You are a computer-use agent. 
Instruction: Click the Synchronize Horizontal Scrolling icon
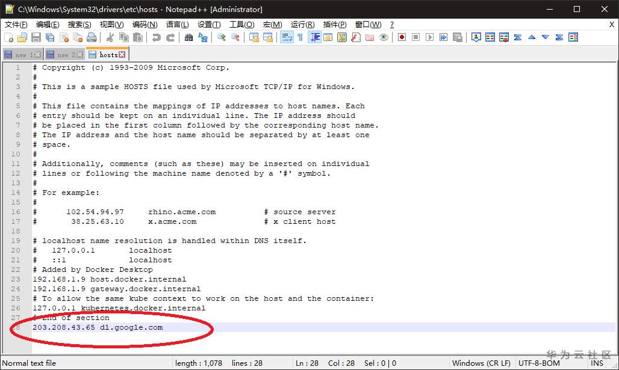click(x=268, y=37)
